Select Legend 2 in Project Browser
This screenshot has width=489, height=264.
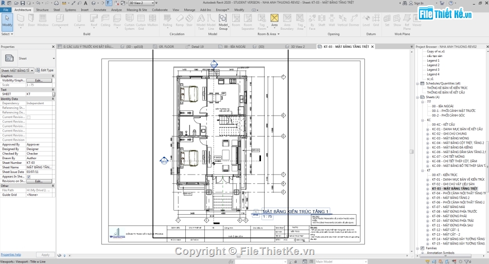[433, 65]
